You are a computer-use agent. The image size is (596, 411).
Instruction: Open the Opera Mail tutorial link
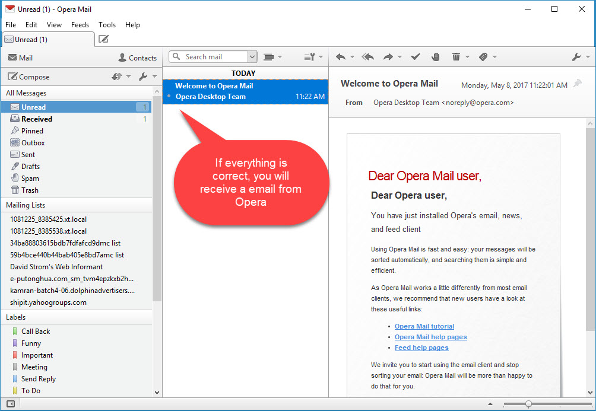tap(424, 326)
